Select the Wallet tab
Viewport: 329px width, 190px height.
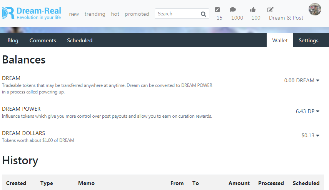(x=280, y=40)
